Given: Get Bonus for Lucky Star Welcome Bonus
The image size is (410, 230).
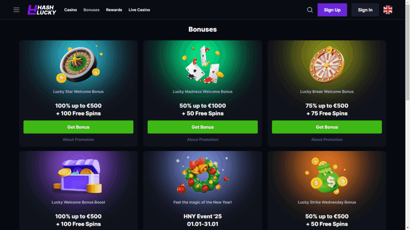Looking at the screenshot, I should 78,127.
